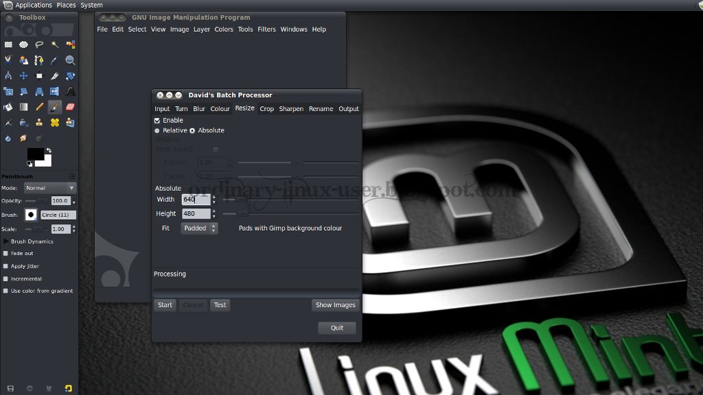Click the Height spinner arrows
The image size is (703, 395).
click(214, 214)
